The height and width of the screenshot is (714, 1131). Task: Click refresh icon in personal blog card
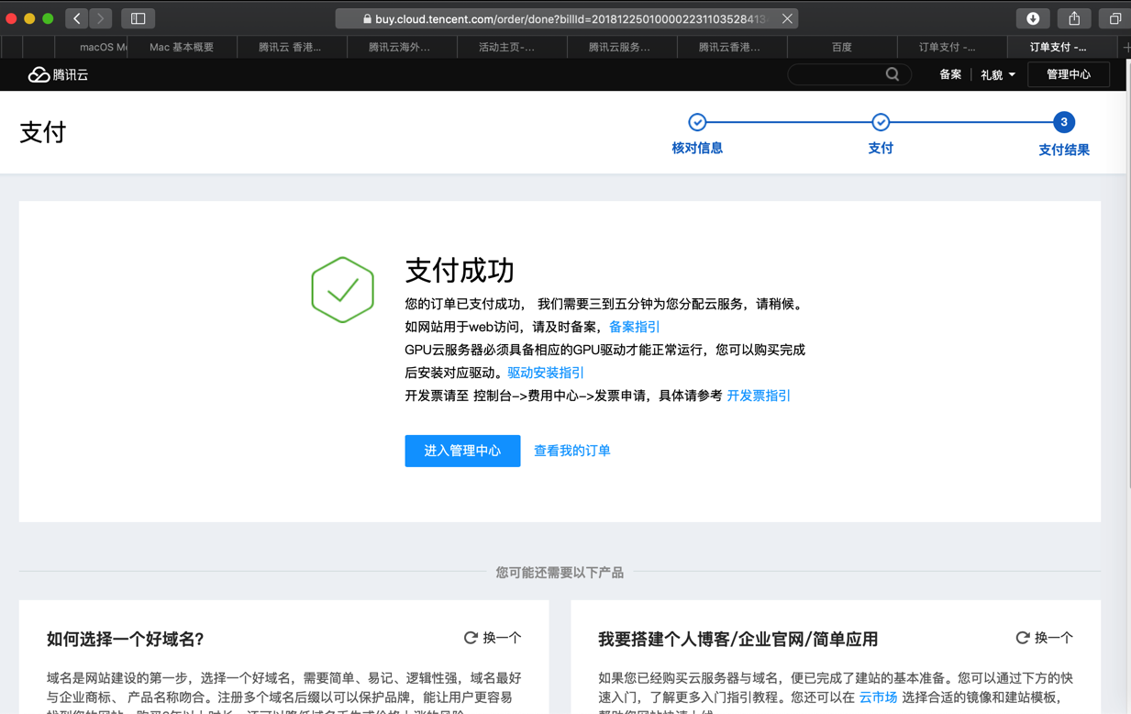1023,638
